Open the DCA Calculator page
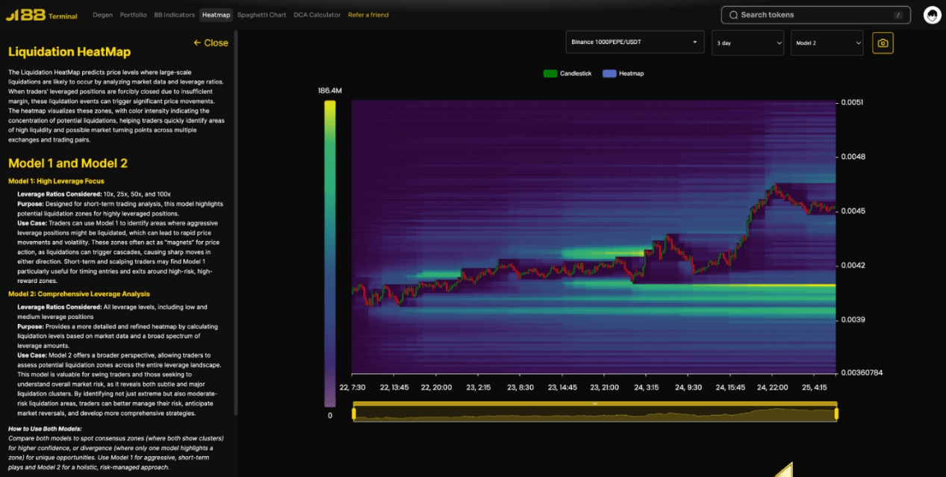Screen dimensions: 946x477 pos(317,15)
